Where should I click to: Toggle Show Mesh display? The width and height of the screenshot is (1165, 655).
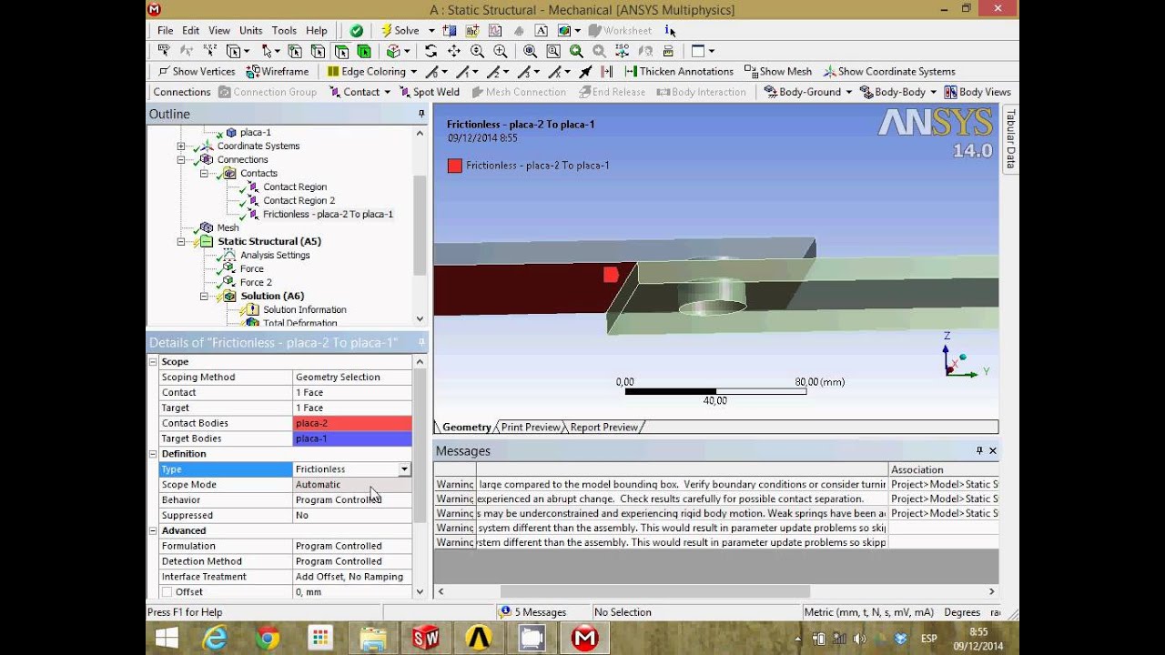778,71
